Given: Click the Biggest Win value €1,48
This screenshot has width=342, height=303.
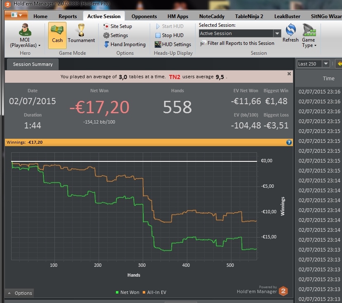Looking at the screenshot, I should click(276, 101).
